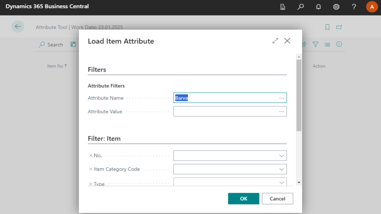Viewport: 381px width, 214px height.
Task: Open the account panel with the A avatar
Action: click(x=372, y=7)
